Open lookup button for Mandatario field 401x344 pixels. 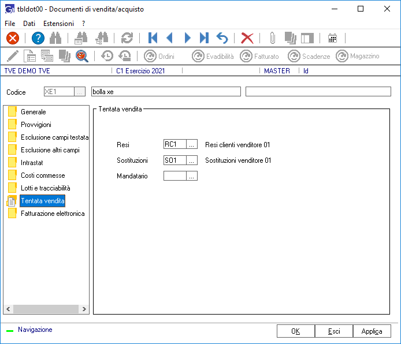[x=192, y=175]
